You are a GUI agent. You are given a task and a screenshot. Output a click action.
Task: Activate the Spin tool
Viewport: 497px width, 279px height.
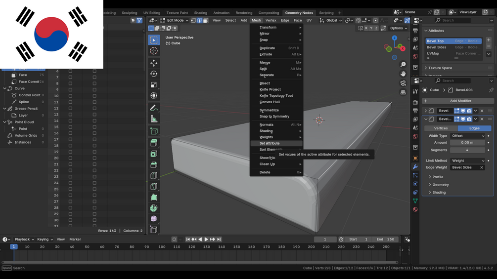154,208
